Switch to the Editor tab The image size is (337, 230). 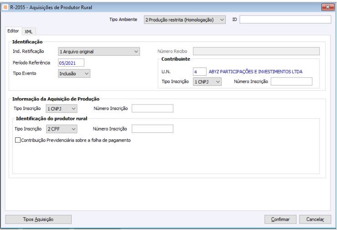click(13, 31)
